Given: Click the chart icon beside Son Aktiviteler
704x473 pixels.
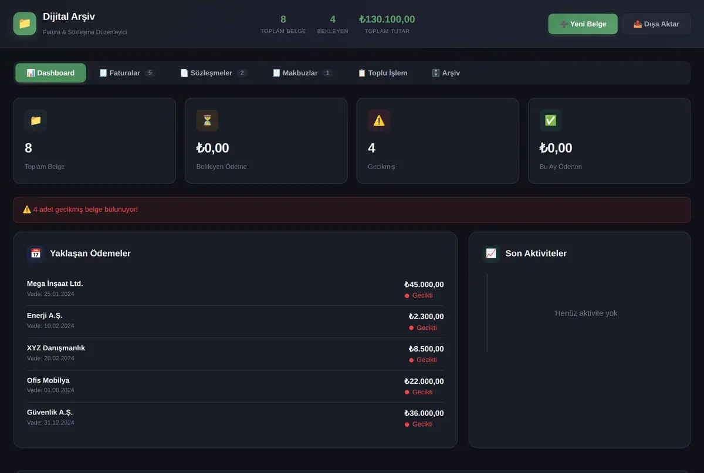Looking at the screenshot, I should 491,254.
